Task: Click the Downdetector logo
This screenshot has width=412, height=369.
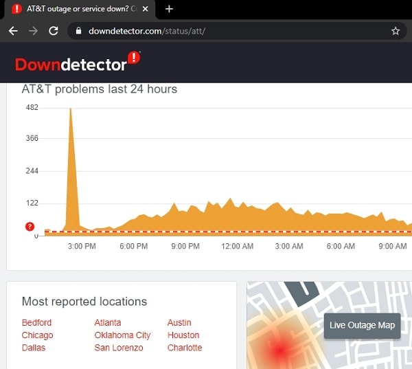Action: pos(78,62)
